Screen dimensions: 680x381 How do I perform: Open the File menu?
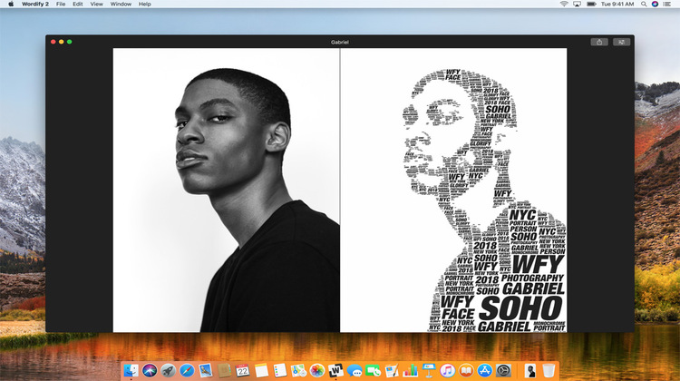point(61,4)
